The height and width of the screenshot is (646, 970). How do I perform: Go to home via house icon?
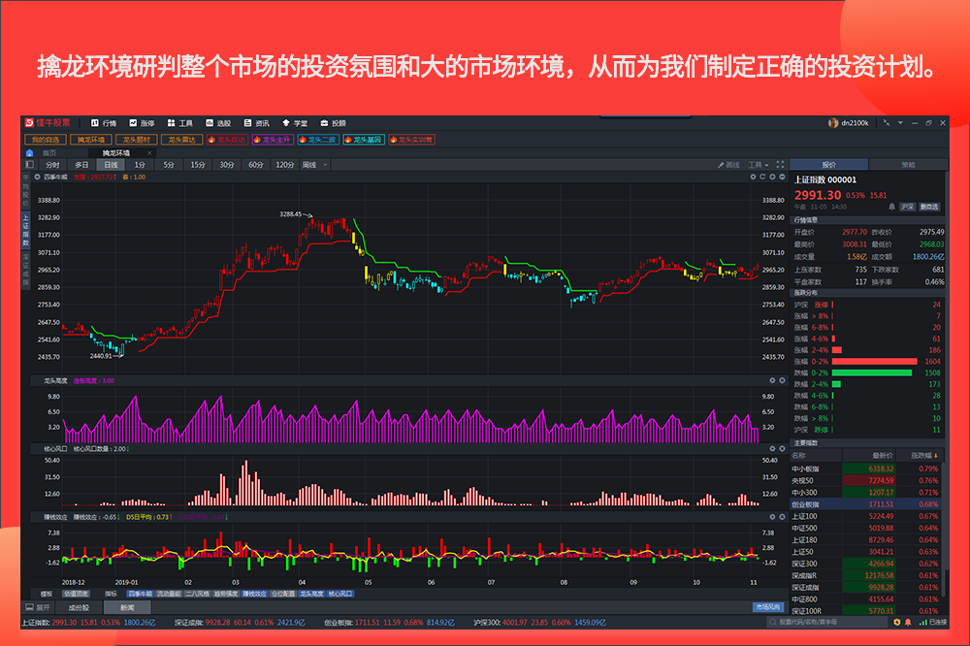coord(29,153)
